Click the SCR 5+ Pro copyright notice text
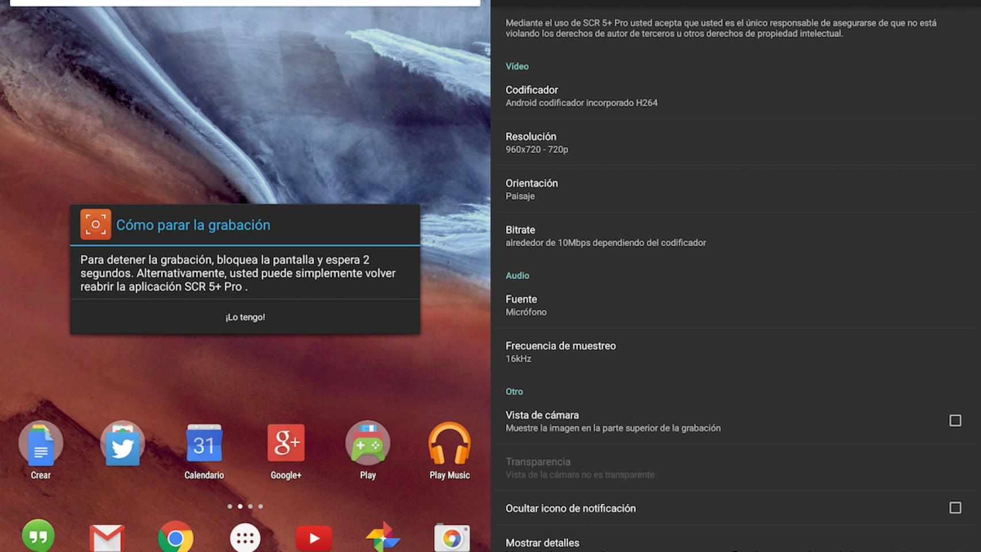This screenshot has width=981, height=552. coord(721,28)
